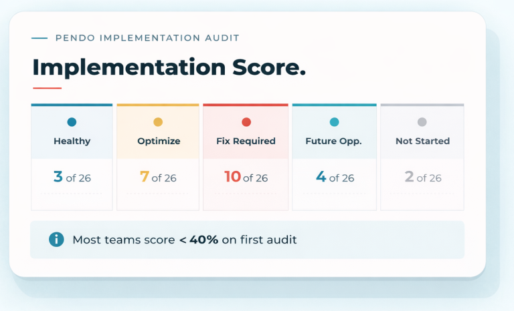This screenshot has height=311, width=514.
Task: Select the Healthy card label
Action: [x=72, y=141]
